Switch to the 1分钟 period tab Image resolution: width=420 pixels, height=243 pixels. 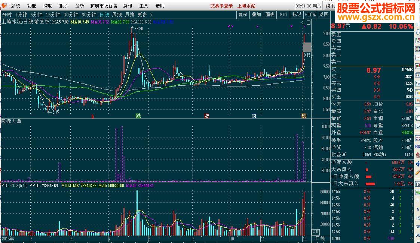(x=21, y=15)
